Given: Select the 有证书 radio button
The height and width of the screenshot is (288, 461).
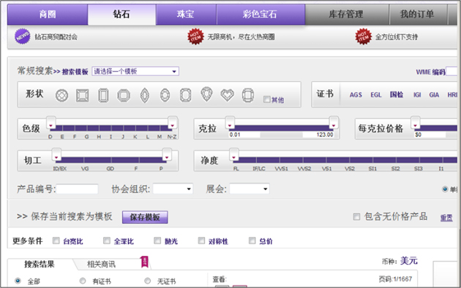Looking at the screenshot, I should click(83, 281).
